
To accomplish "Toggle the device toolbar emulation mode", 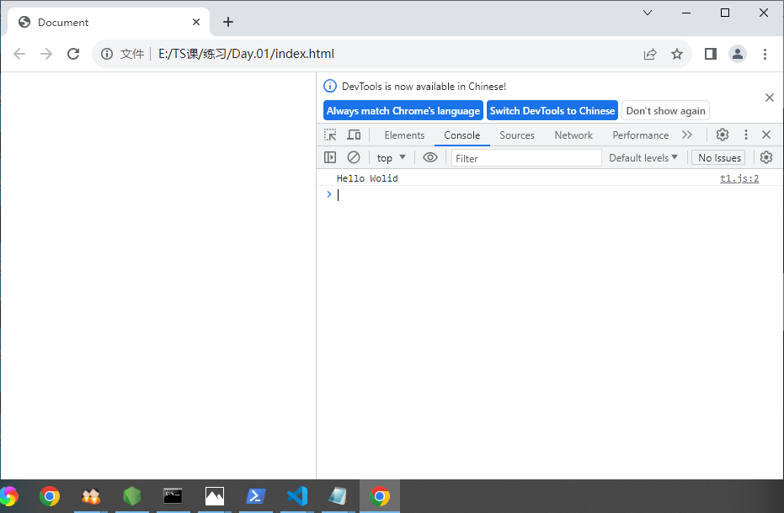I will tap(354, 135).
